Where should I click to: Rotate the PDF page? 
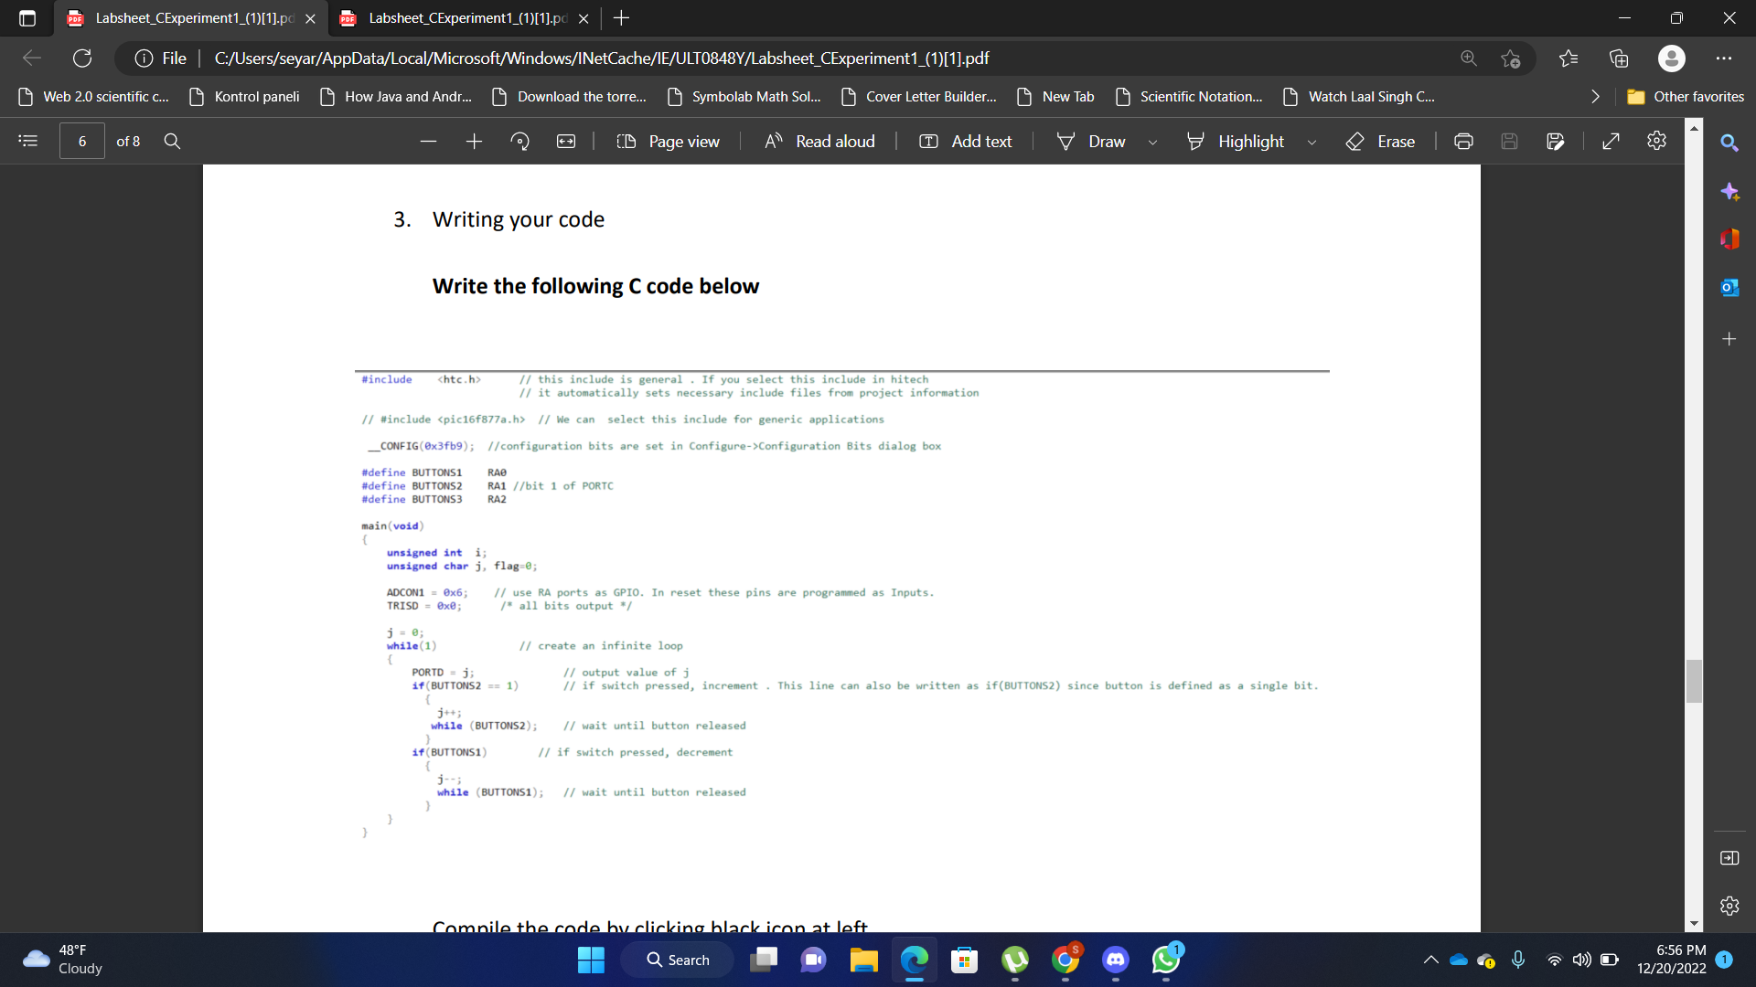(x=519, y=141)
